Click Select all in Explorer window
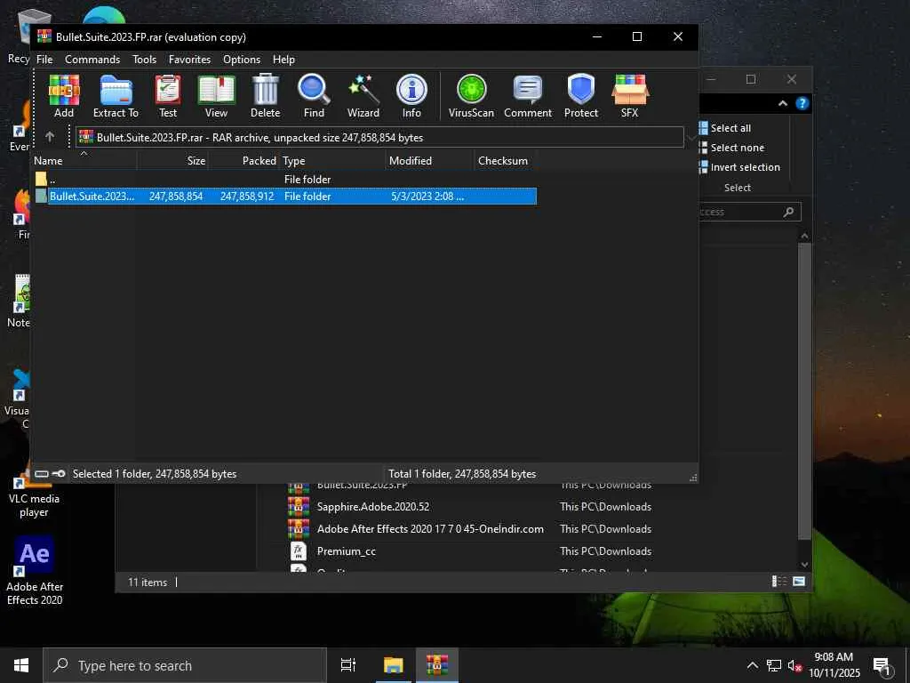Screen dimensions: 910x683 click(x=725, y=128)
